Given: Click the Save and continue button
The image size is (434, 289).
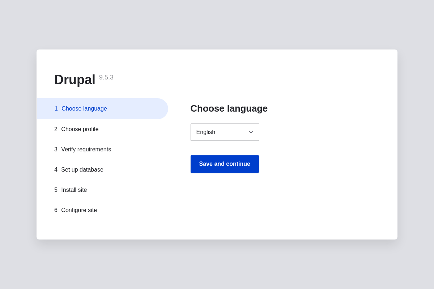Looking at the screenshot, I should coord(225,164).
